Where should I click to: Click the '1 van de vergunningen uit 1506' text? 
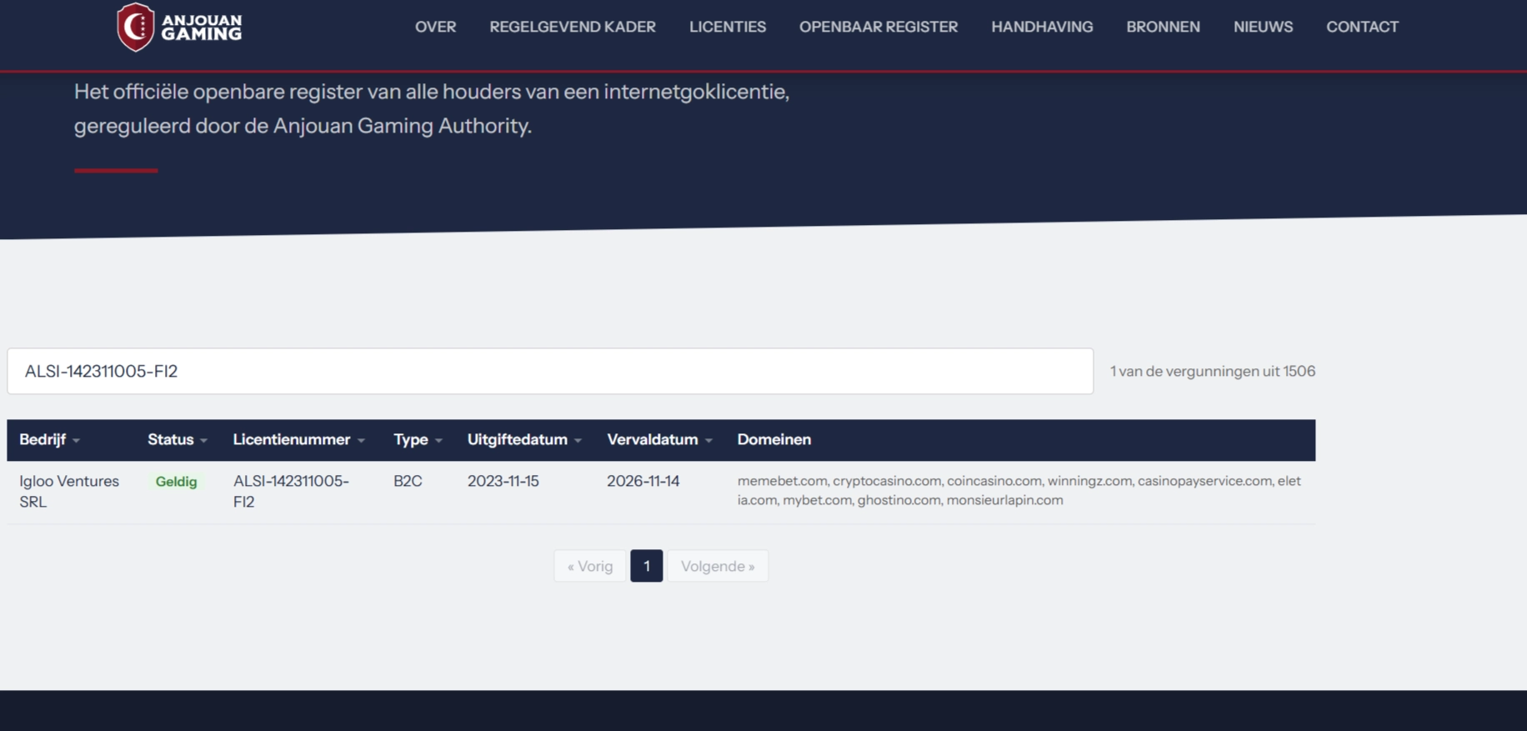[1212, 371]
